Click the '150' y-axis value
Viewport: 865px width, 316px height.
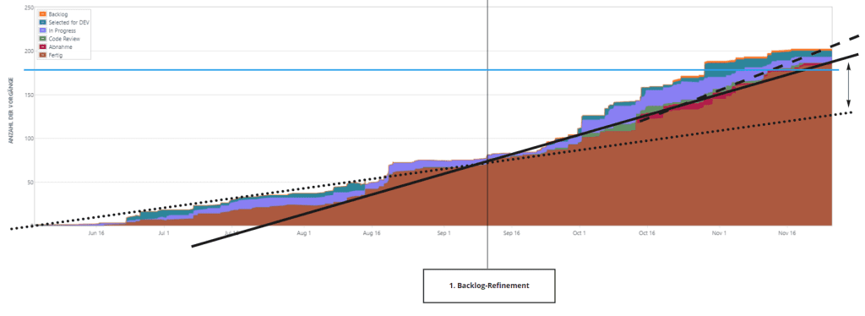(30, 95)
